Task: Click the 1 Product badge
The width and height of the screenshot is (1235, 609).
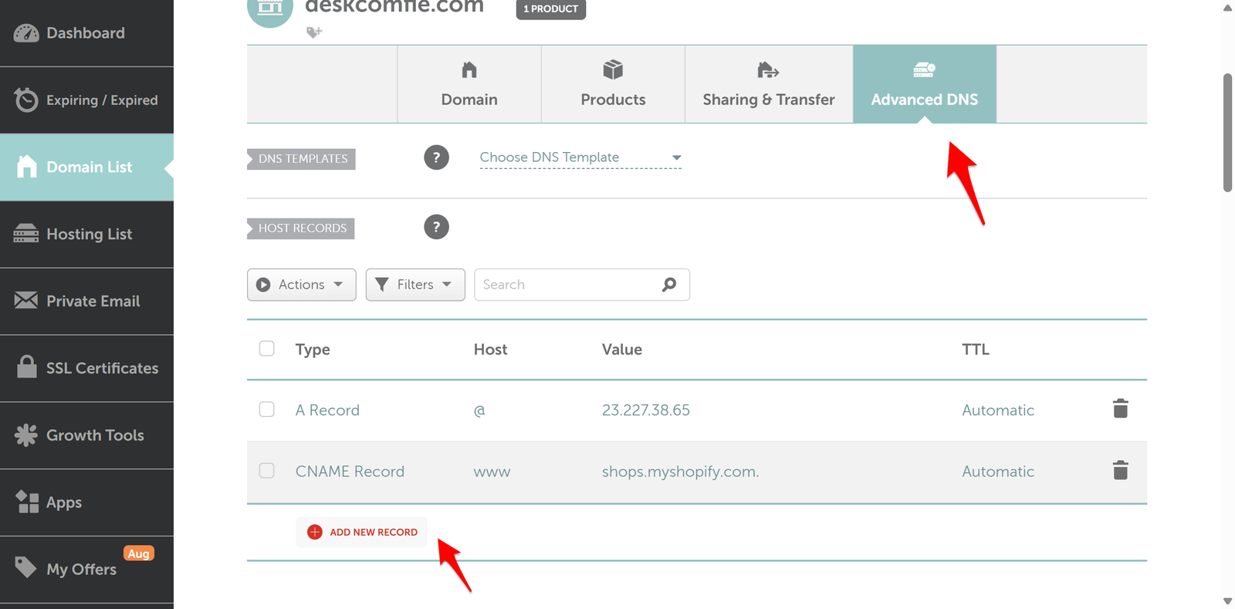Action: click(551, 9)
